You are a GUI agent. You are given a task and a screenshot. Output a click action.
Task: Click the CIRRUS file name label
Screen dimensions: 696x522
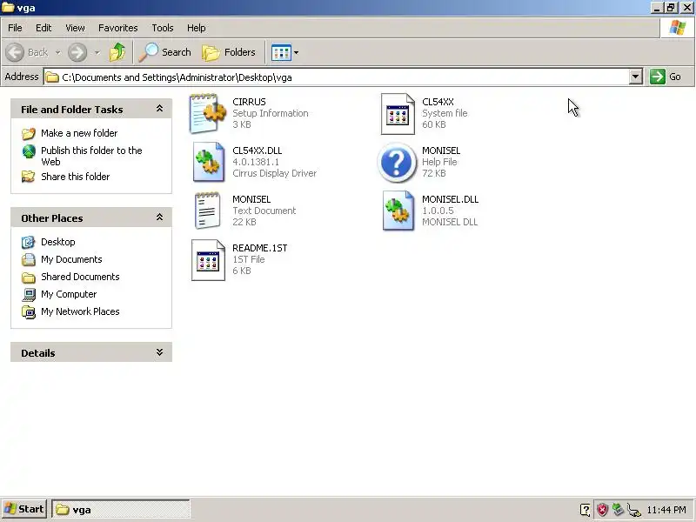(x=249, y=102)
